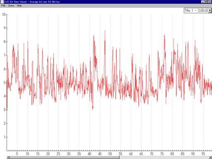This screenshot has width=212, height=159.
Task: Click the lowest bitrate dip near minute 41
Action: tap(93, 109)
